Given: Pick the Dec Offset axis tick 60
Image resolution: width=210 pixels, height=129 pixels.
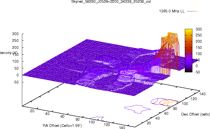Looking at the screenshot, I should (x=166, y=113).
